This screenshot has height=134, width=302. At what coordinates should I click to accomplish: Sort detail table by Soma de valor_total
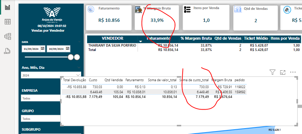pos(162,80)
